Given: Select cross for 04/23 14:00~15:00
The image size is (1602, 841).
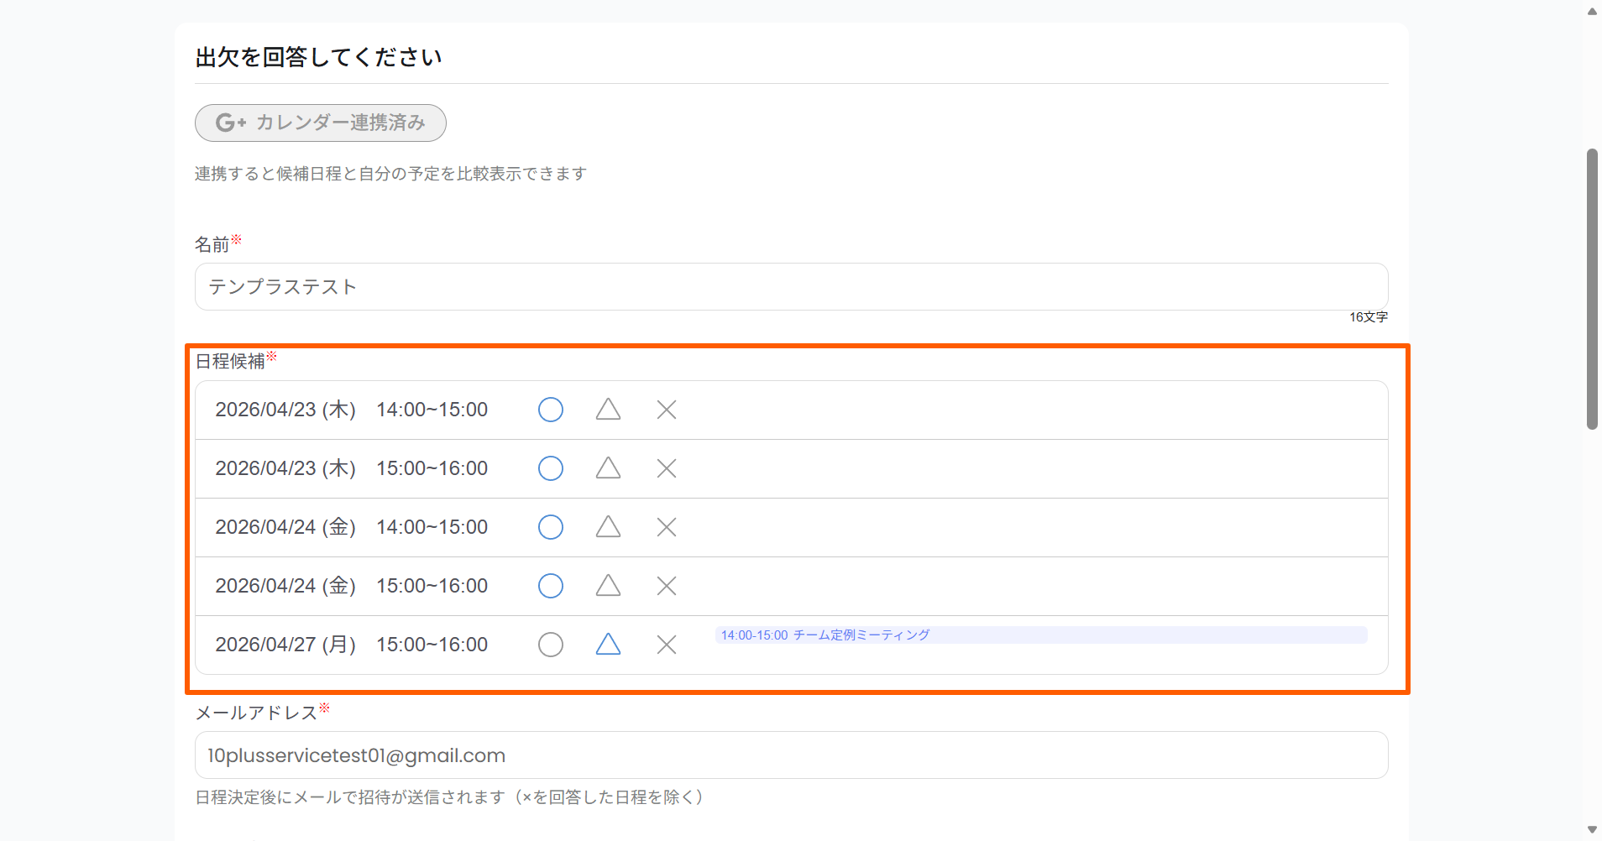Looking at the screenshot, I should pyautogui.click(x=667, y=410).
